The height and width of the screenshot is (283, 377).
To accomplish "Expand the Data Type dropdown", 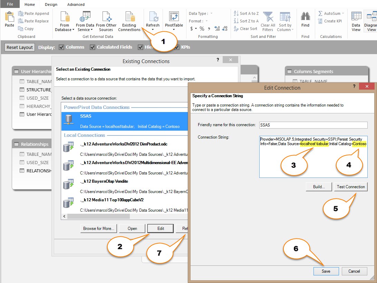I will click(211, 13).
